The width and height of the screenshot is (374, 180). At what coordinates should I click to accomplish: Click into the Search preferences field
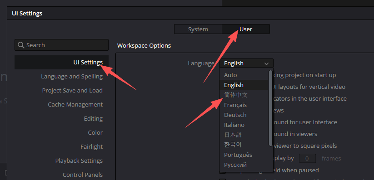[x=61, y=45]
